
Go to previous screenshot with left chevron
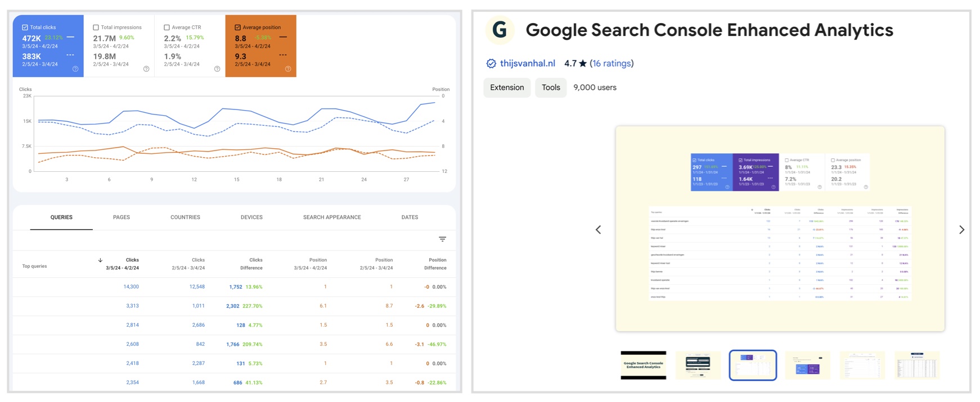599,230
